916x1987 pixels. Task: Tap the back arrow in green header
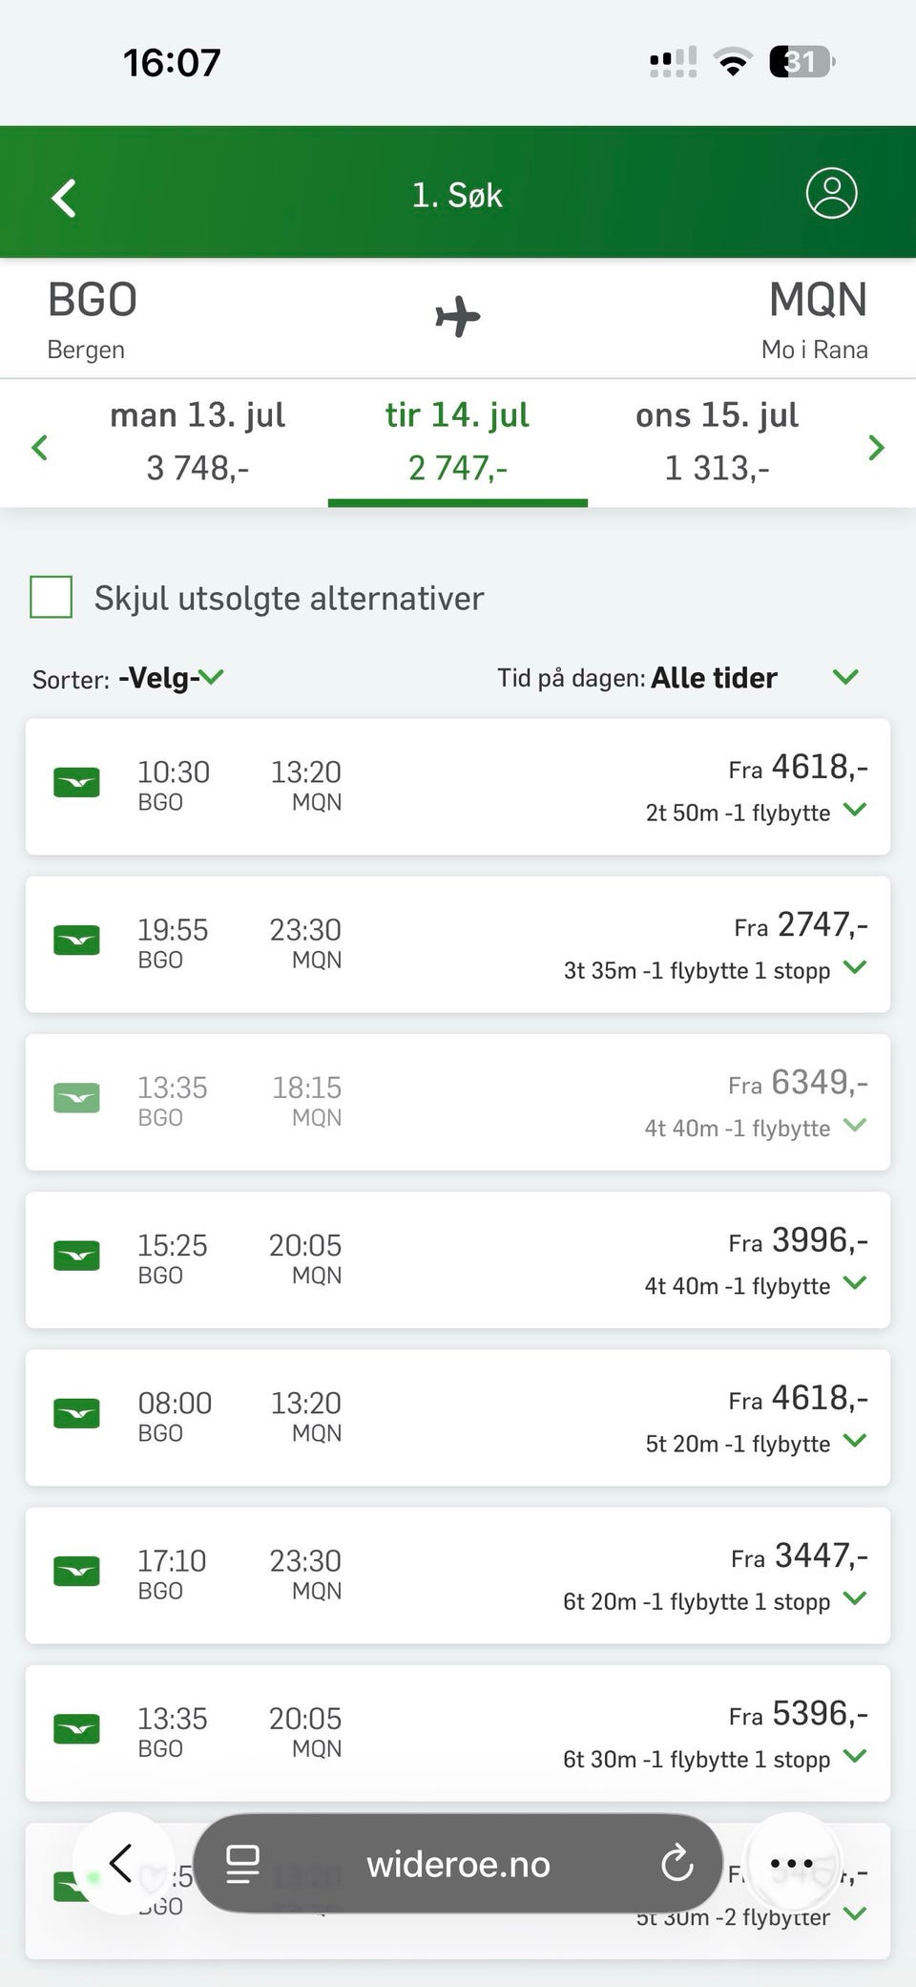[64, 199]
